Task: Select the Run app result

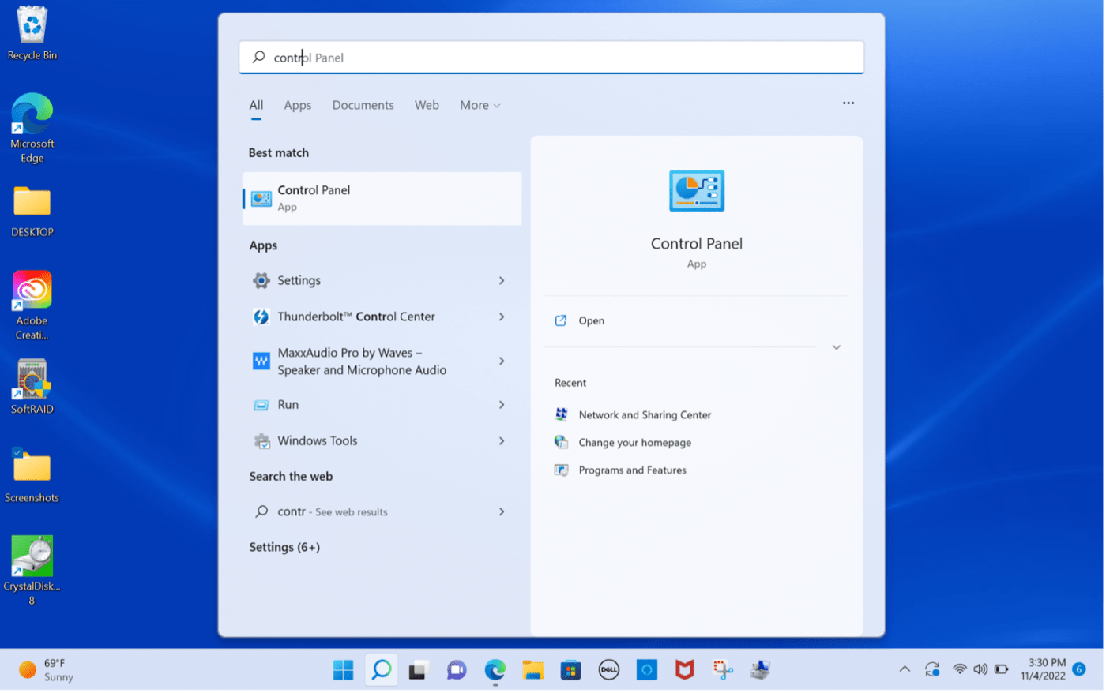Action: click(382, 406)
